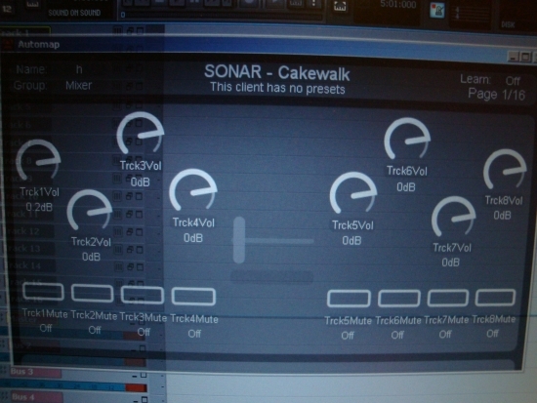The height and width of the screenshot is (403, 537).
Task: Adjust the Trck3Vol knob
Action: [x=140, y=133]
